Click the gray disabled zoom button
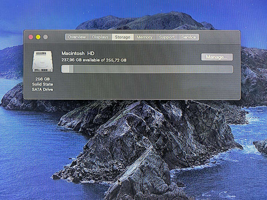 45,37
